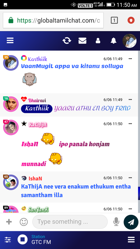140x249 pixels.
Task: Open plus attachment menu
Action: pos(9,222)
